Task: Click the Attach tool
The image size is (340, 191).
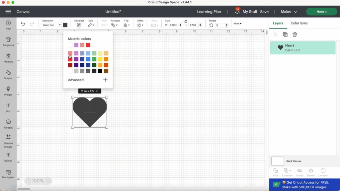Action: [x=300, y=172]
